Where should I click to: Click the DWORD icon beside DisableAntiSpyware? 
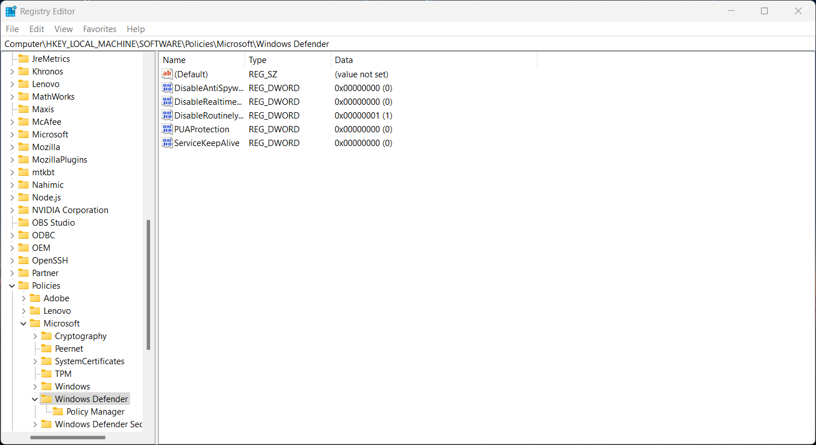tap(167, 88)
